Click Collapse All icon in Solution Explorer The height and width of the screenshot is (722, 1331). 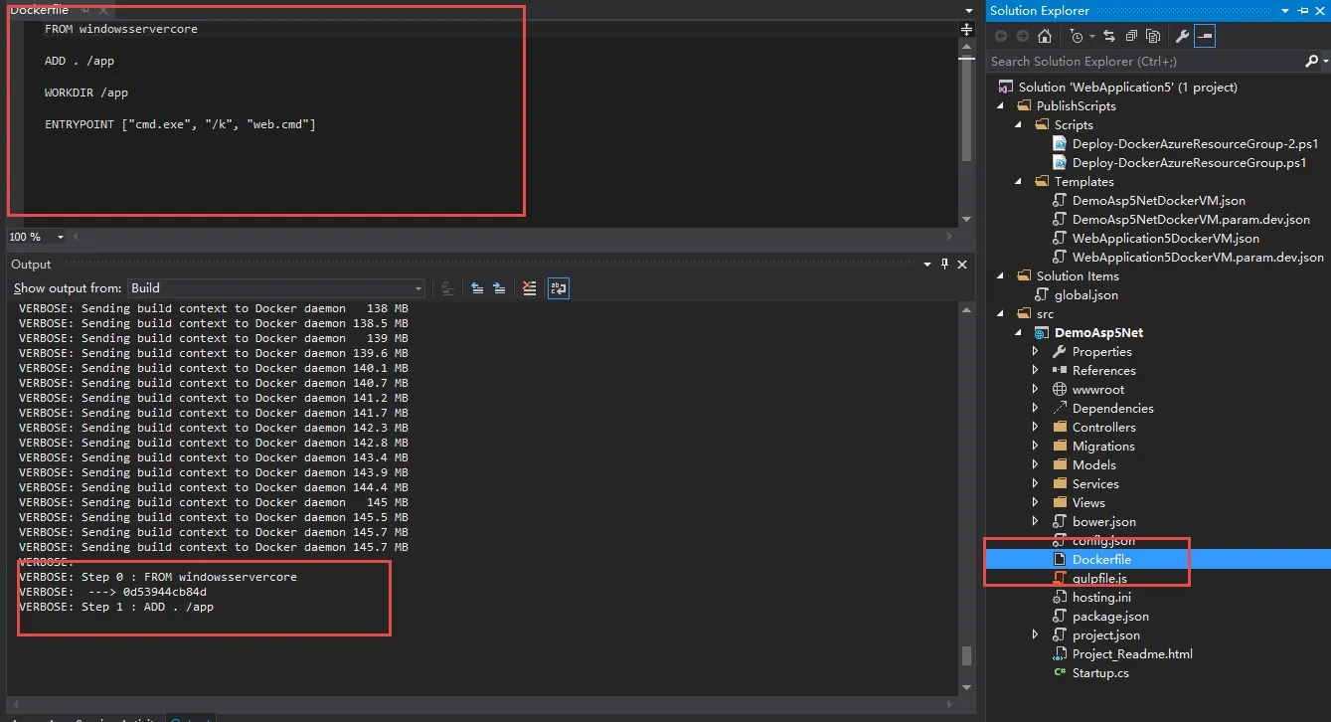click(x=1131, y=37)
